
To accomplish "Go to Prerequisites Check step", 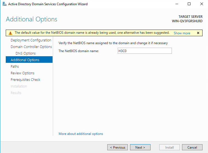I will point(25,80).
